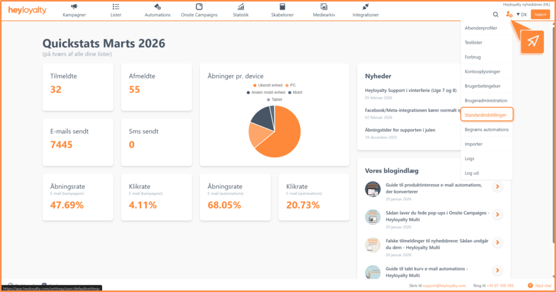
Task: Click the Onsite Campaigns icon
Action: (199, 7)
